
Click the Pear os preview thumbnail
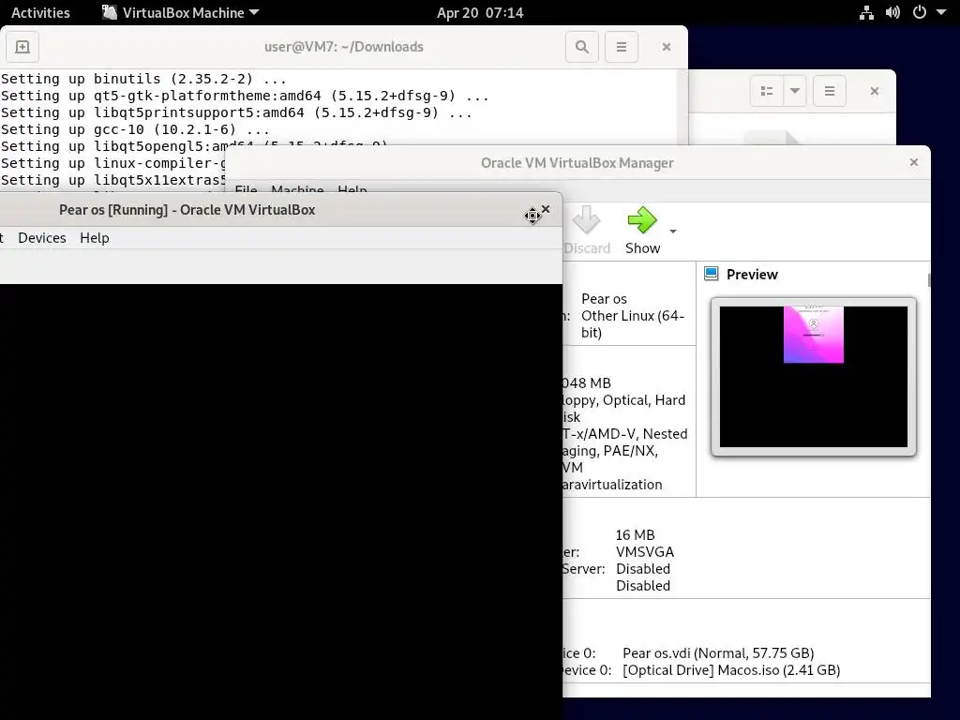coord(813,377)
